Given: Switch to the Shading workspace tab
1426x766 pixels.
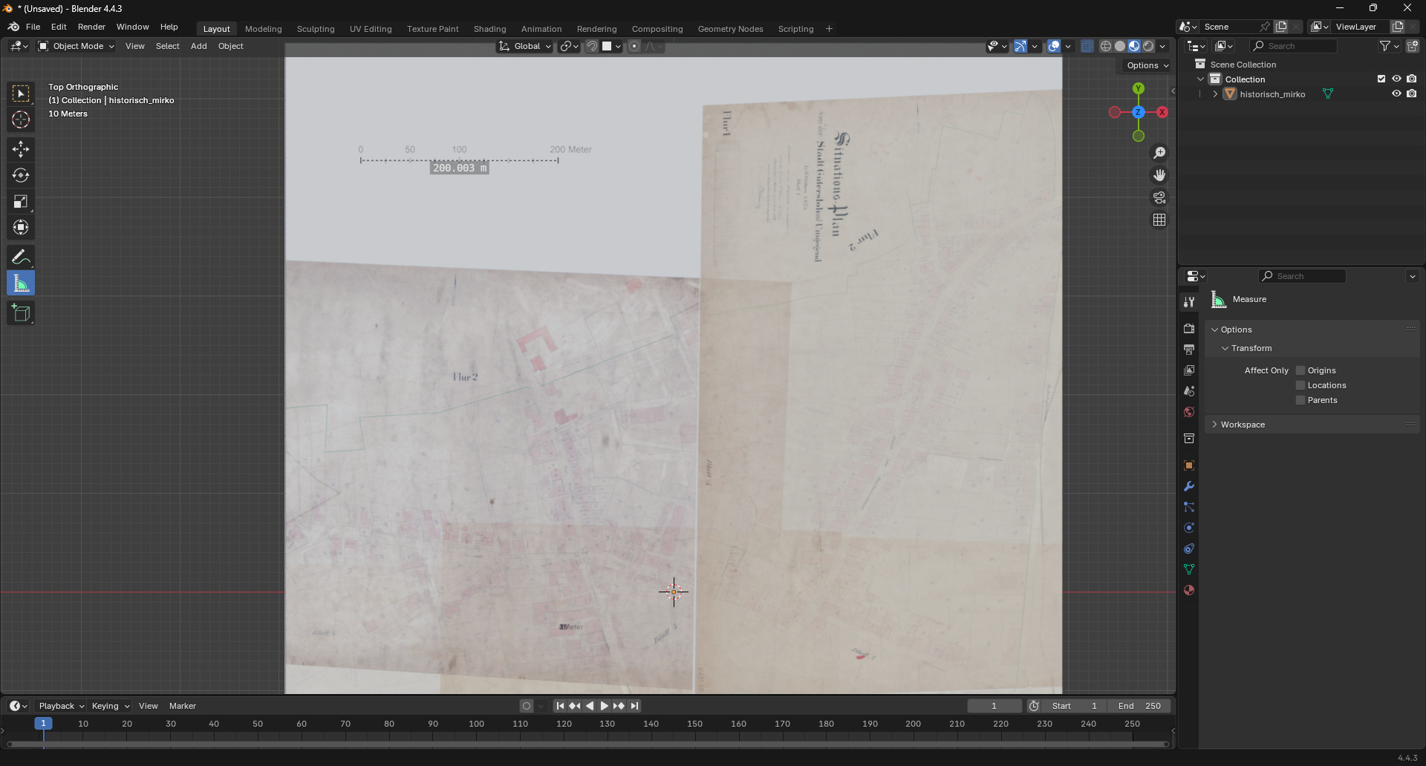Looking at the screenshot, I should coord(489,29).
